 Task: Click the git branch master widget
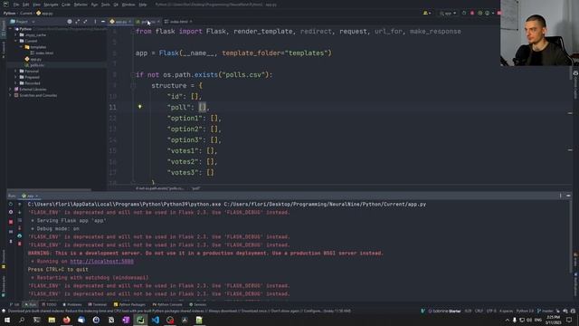(545, 312)
